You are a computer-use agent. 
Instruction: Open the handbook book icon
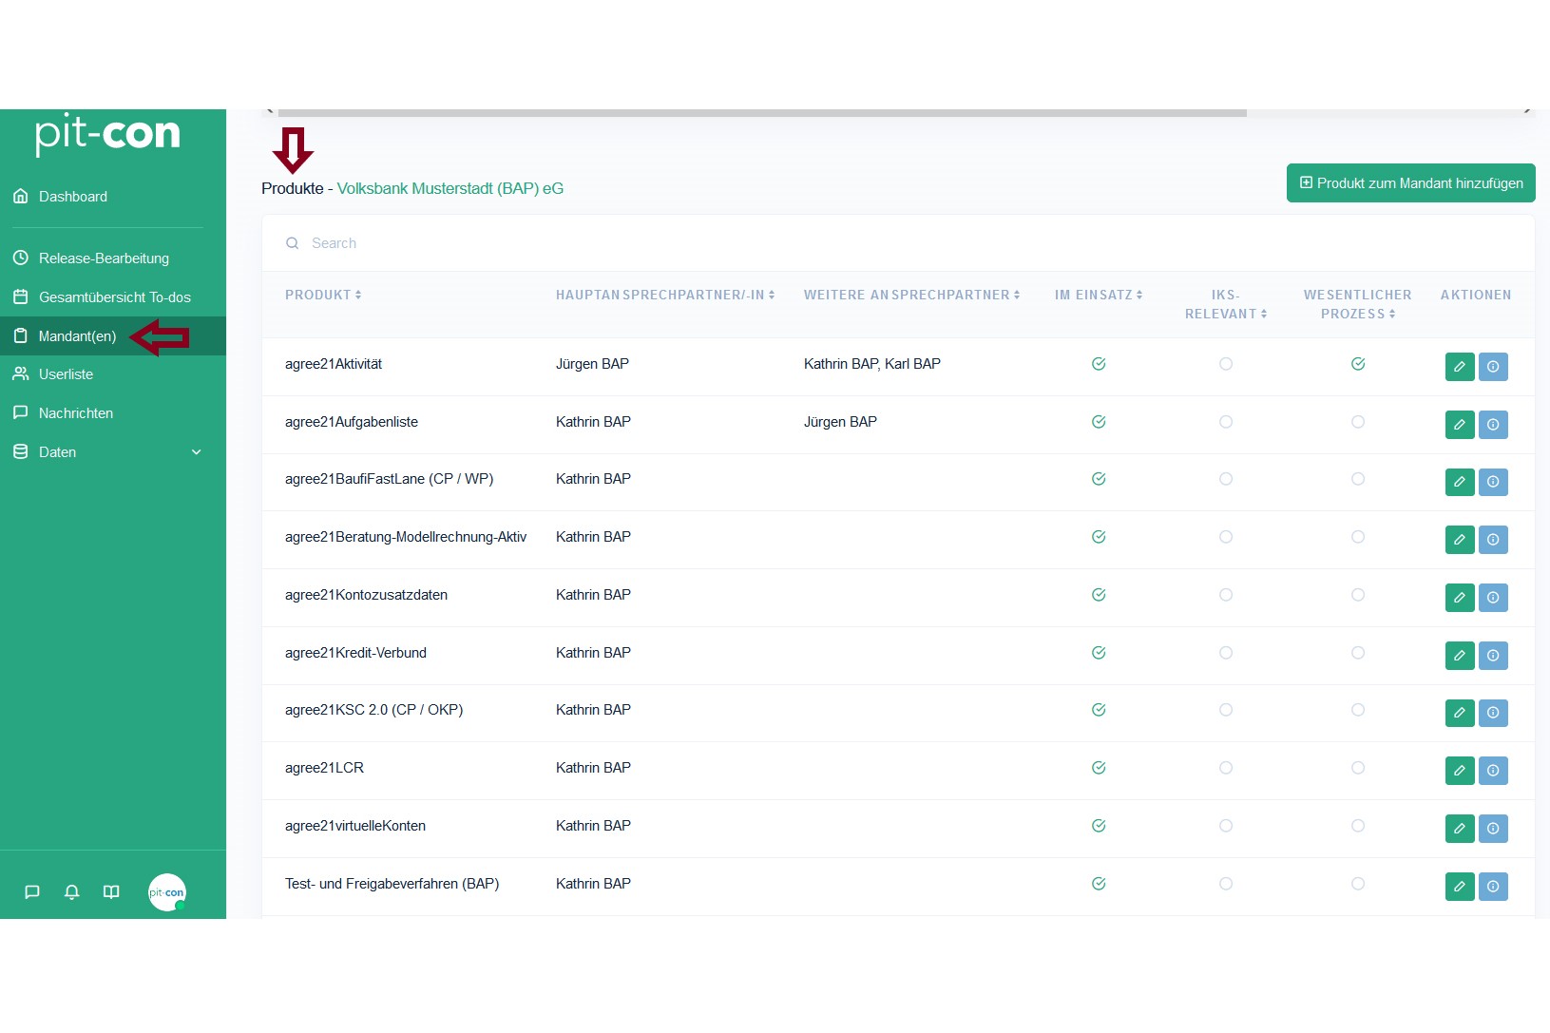(111, 892)
